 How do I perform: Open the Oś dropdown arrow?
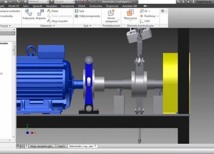[x=150, y=11]
